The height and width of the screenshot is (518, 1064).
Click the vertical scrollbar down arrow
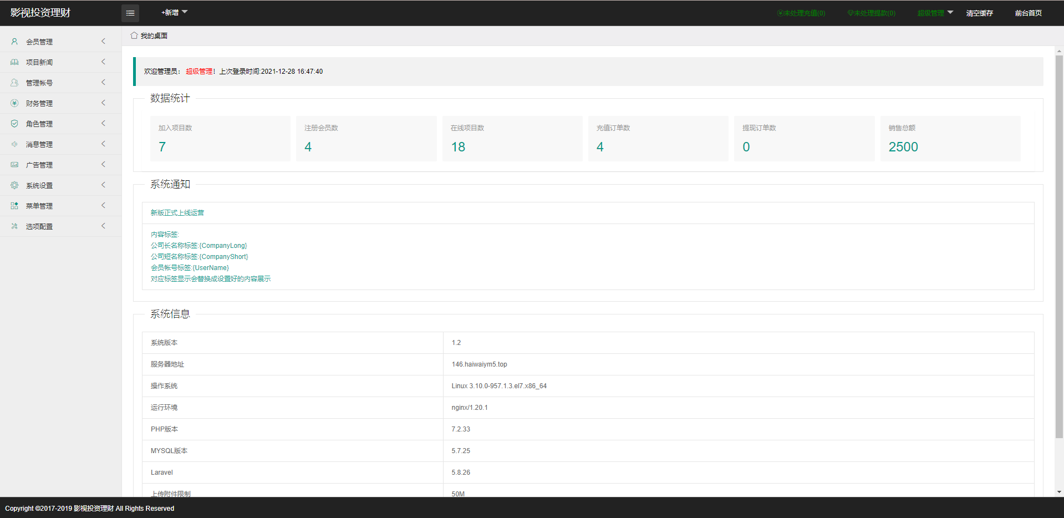tap(1059, 492)
